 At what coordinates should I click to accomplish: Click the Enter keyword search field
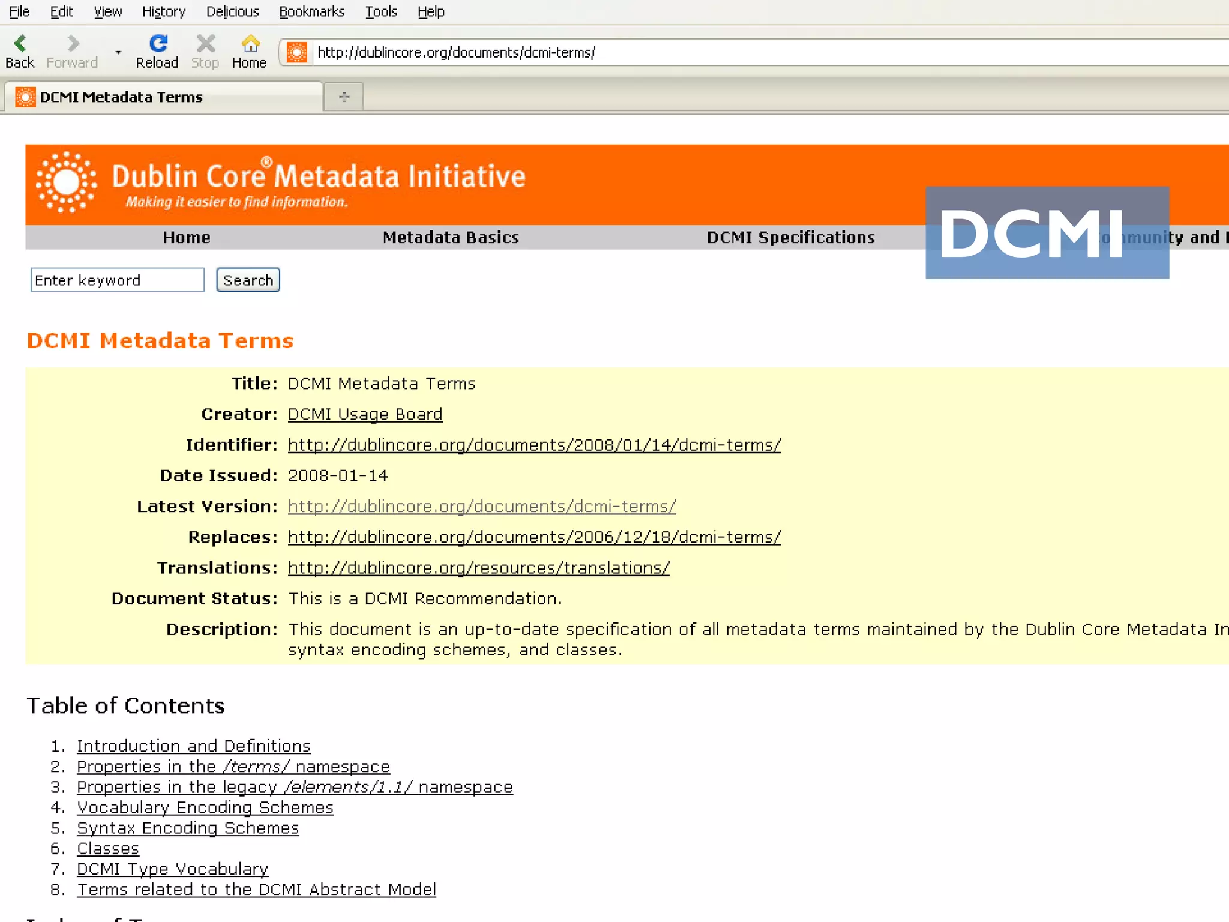[118, 280]
